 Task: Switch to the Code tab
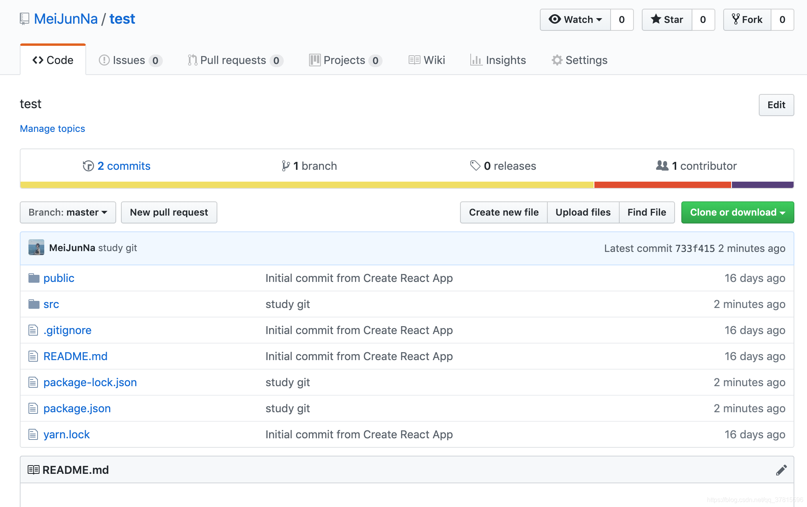pyautogui.click(x=53, y=60)
